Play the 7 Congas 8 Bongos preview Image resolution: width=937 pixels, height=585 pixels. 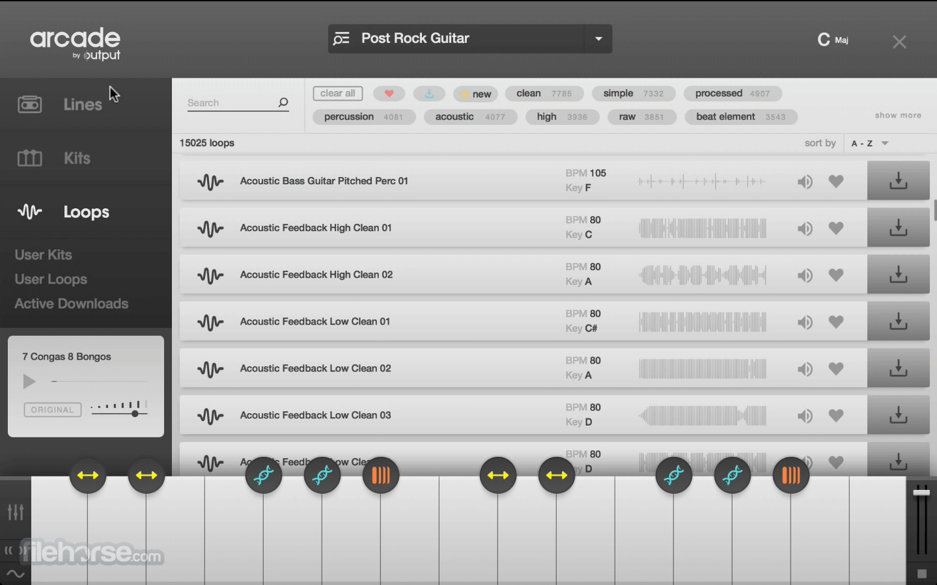tap(29, 381)
